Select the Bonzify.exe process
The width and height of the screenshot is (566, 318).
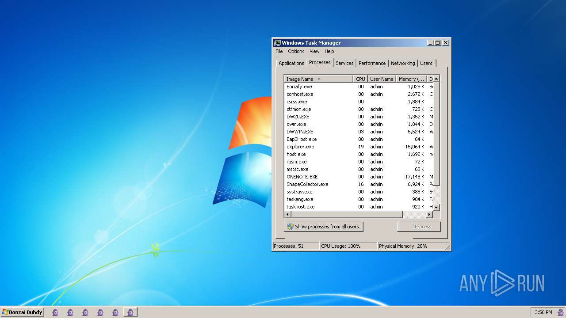pyautogui.click(x=359, y=87)
